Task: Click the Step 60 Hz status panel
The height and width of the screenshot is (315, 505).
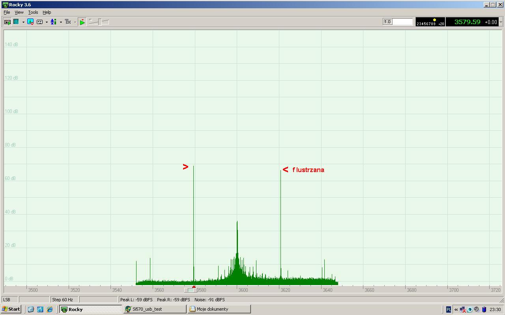Action: click(x=64, y=300)
